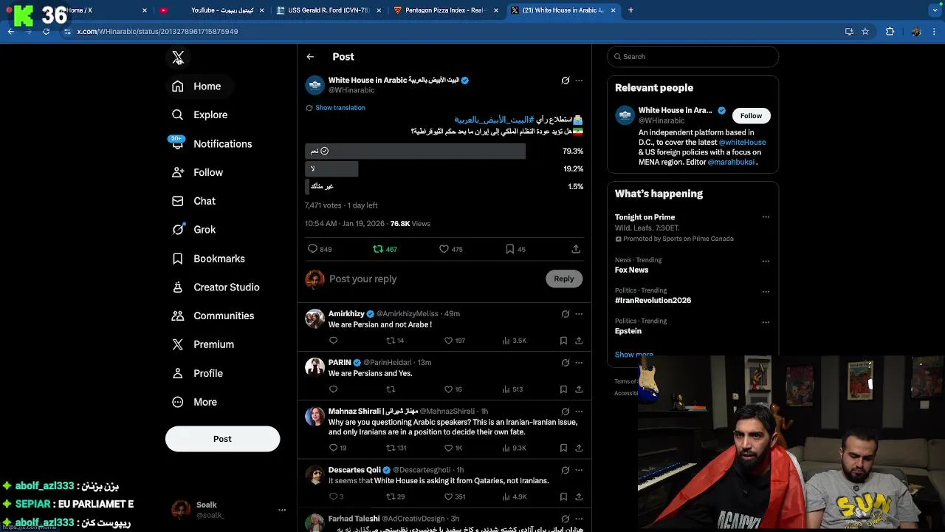The width and height of the screenshot is (945, 532).
Task: Open more options on PARIN's reply
Action: [579, 363]
